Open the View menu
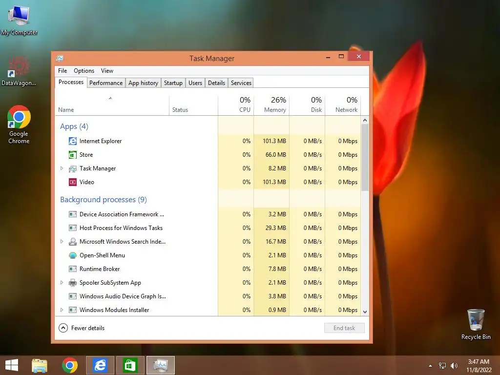Image resolution: width=500 pixels, height=375 pixels. pyautogui.click(x=107, y=71)
